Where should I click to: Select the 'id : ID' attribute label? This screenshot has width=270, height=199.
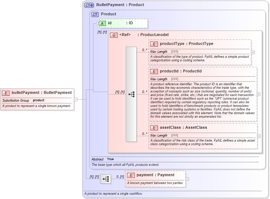tap(120, 23)
